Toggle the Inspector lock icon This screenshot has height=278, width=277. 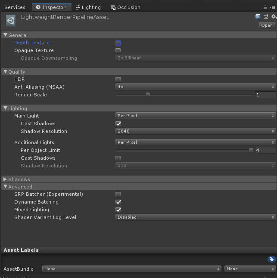tap(265, 7)
